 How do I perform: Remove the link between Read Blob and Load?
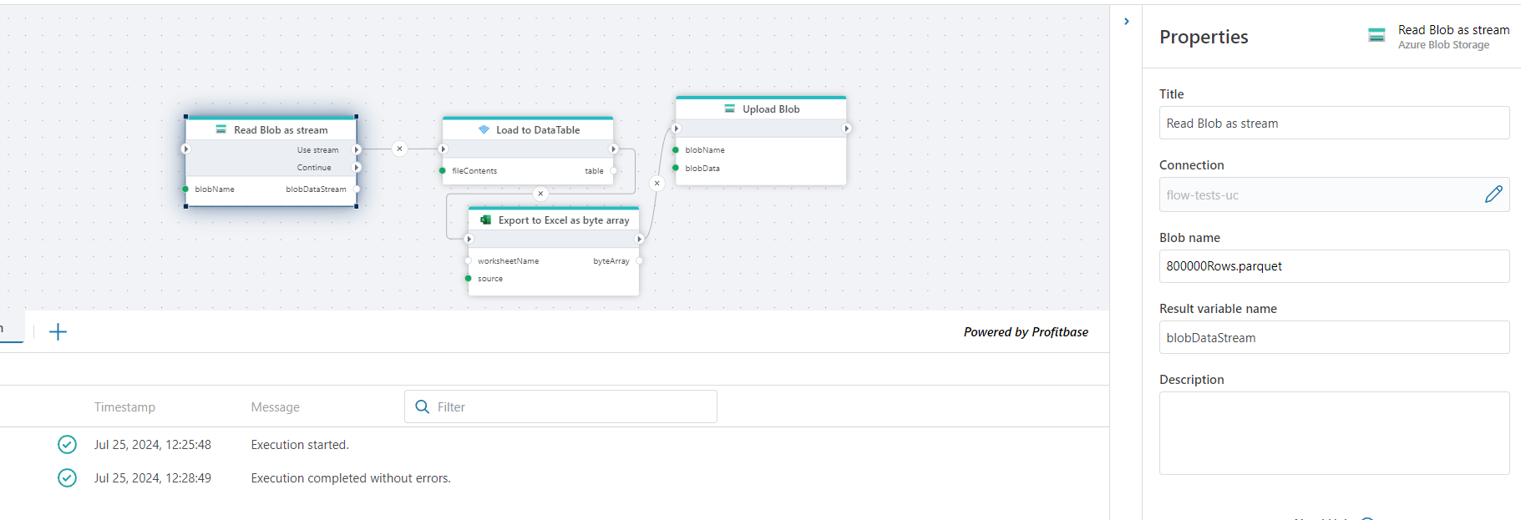(399, 149)
